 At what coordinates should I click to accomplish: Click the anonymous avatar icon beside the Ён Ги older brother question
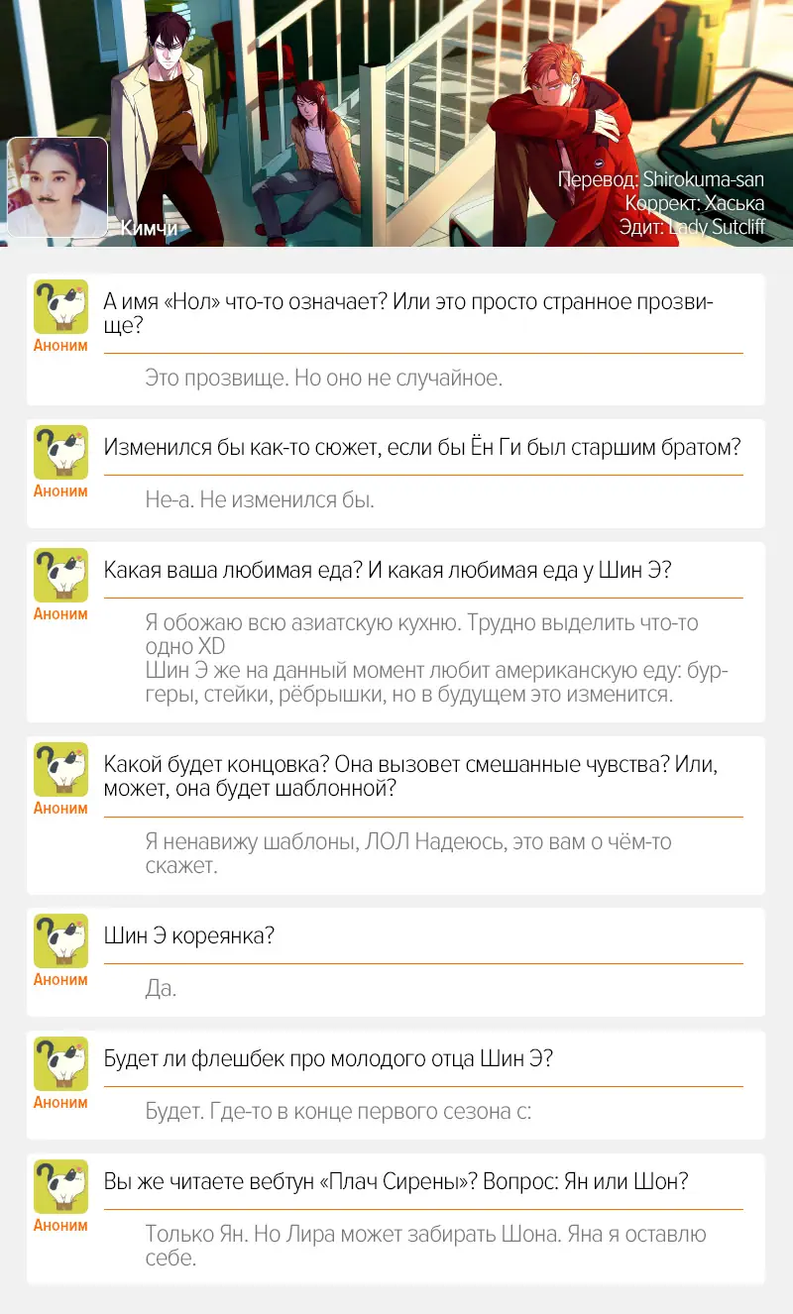(x=60, y=453)
